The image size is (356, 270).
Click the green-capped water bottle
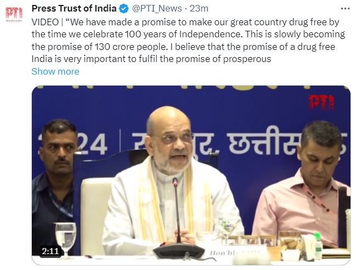tap(318, 245)
